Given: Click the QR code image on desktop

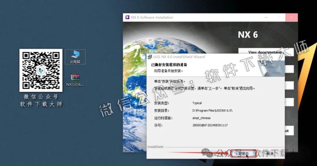Looking at the screenshot, I should (41, 70).
